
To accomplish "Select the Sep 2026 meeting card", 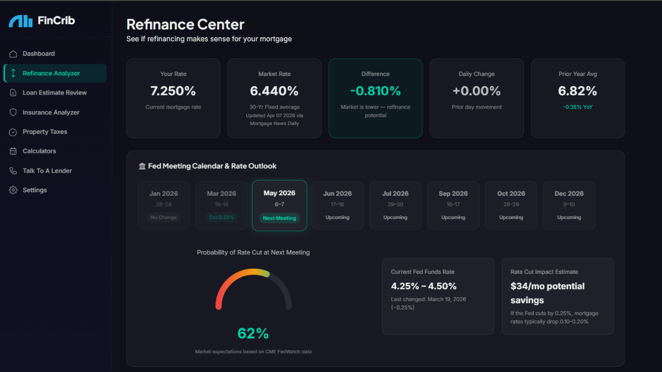I will click(453, 206).
